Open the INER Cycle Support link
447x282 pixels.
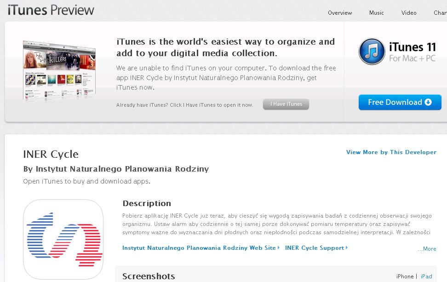coord(315,248)
